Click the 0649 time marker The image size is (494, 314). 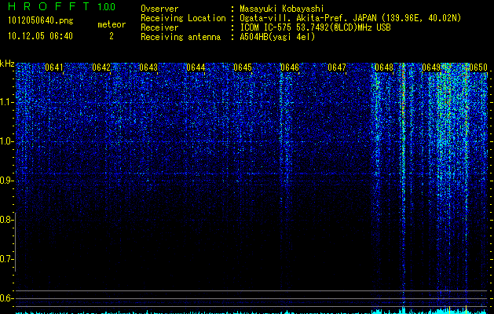click(431, 68)
